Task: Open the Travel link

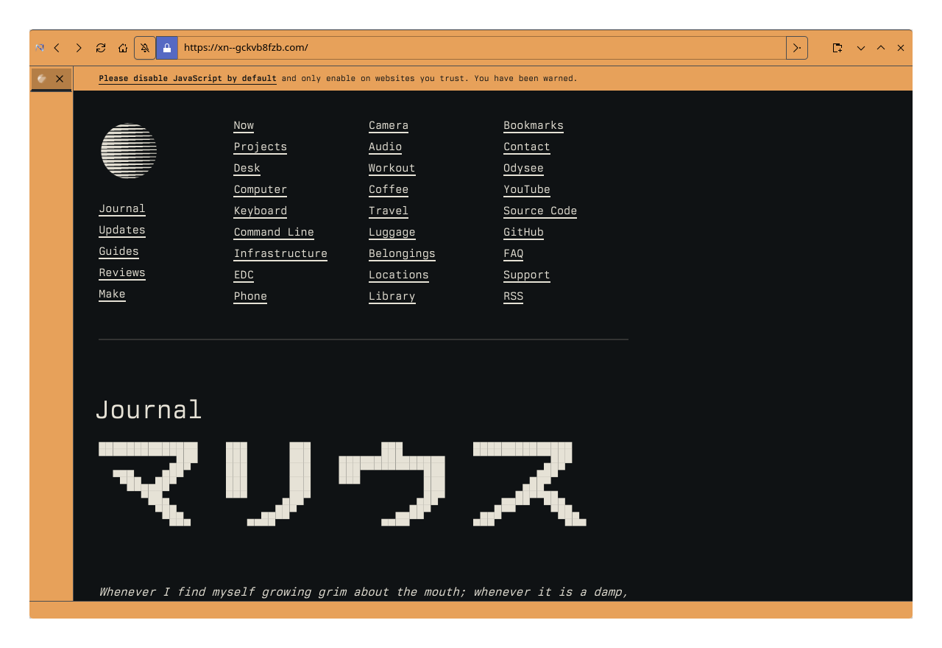Action: point(389,211)
